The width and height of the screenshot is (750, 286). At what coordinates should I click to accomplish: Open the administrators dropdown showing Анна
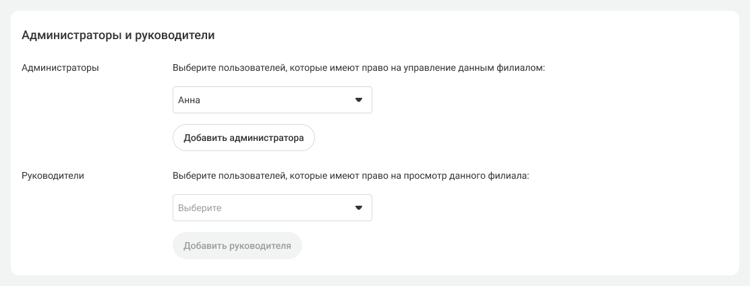tap(272, 100)
